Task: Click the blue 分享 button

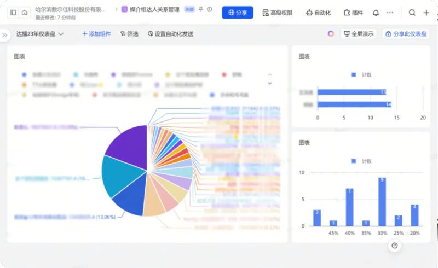Action: click(238, 13)
